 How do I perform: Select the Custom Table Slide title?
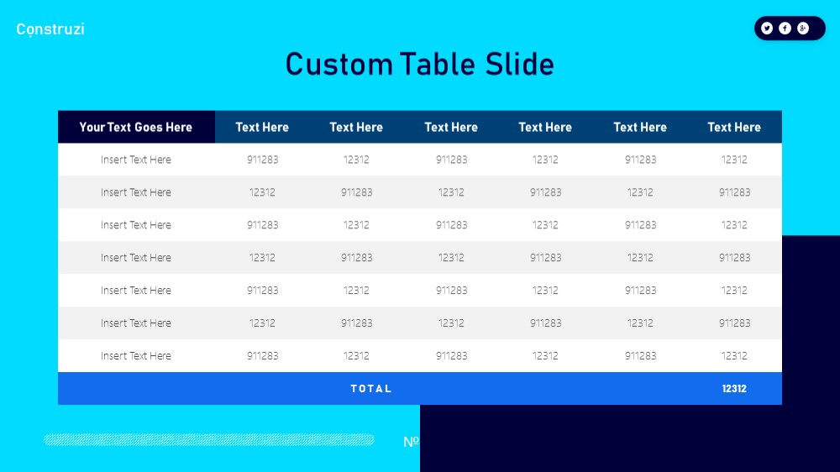tap(419, 65)
